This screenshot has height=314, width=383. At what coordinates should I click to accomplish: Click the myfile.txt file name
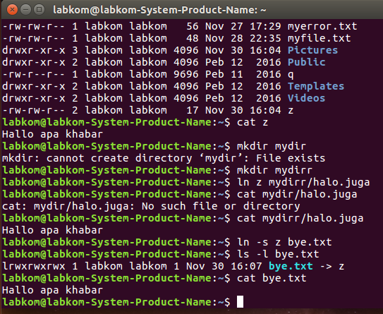click(x=320, y=38)
